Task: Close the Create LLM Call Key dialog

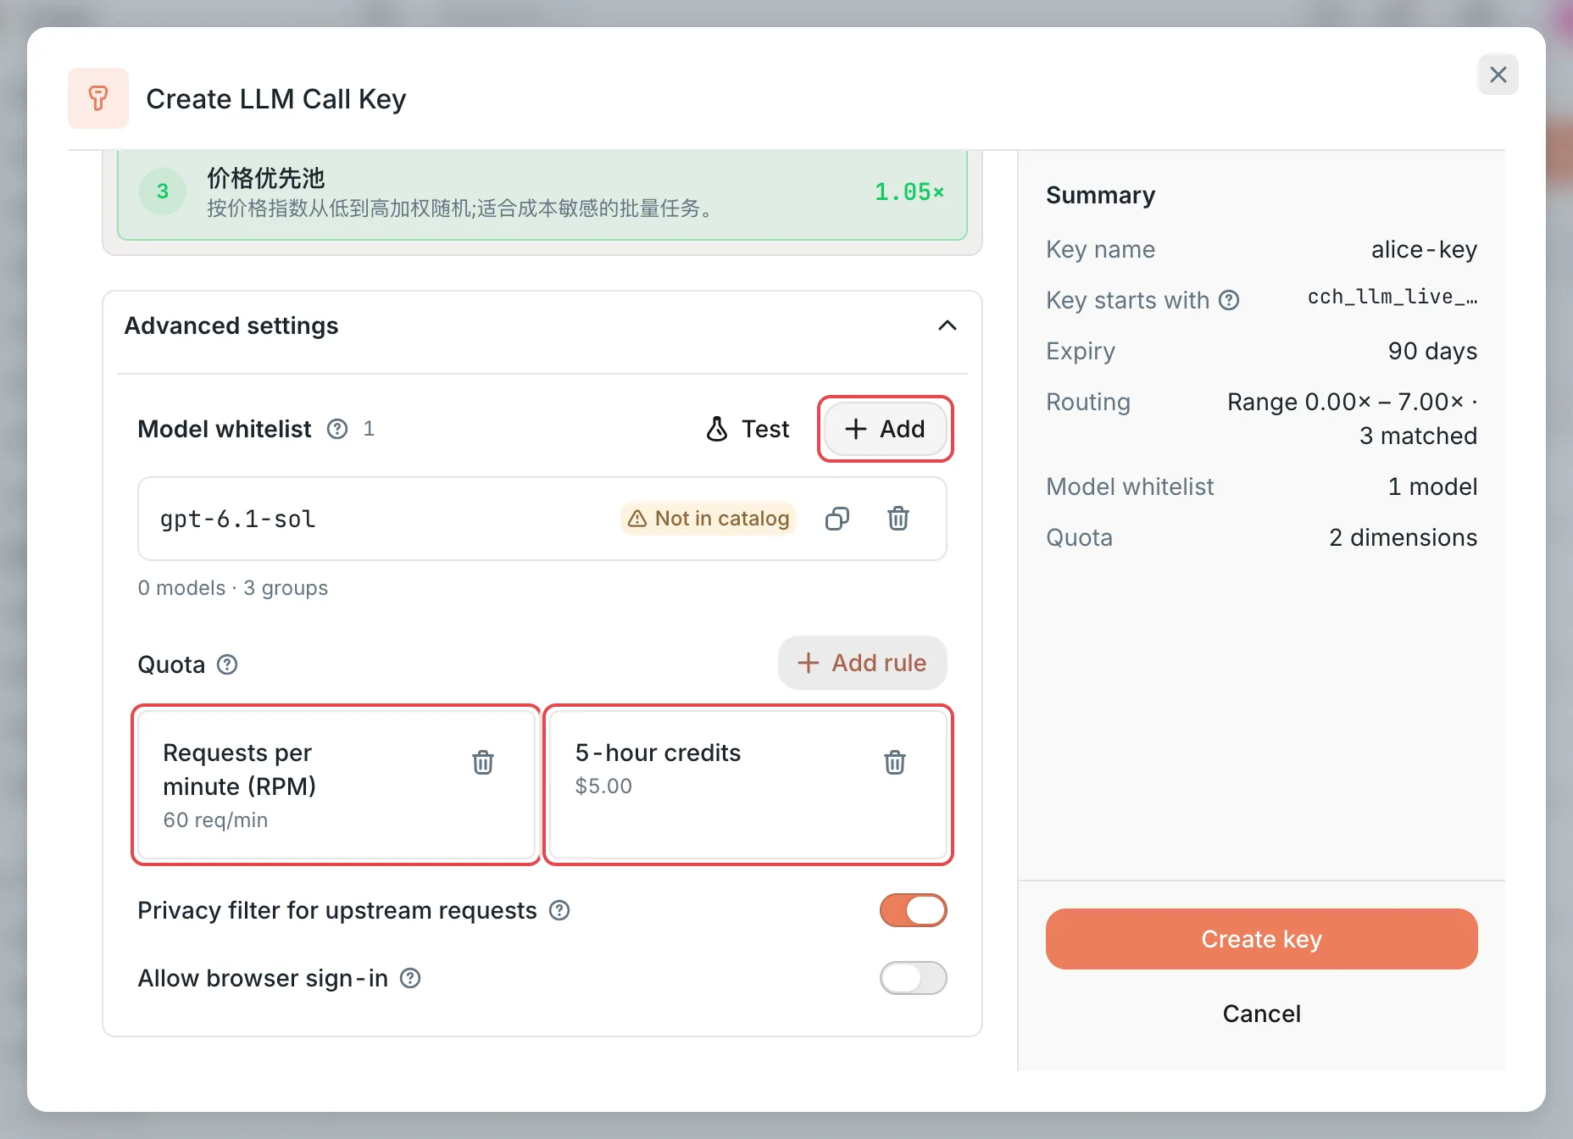Action: pyautogui.click(x=1498, y=75)
